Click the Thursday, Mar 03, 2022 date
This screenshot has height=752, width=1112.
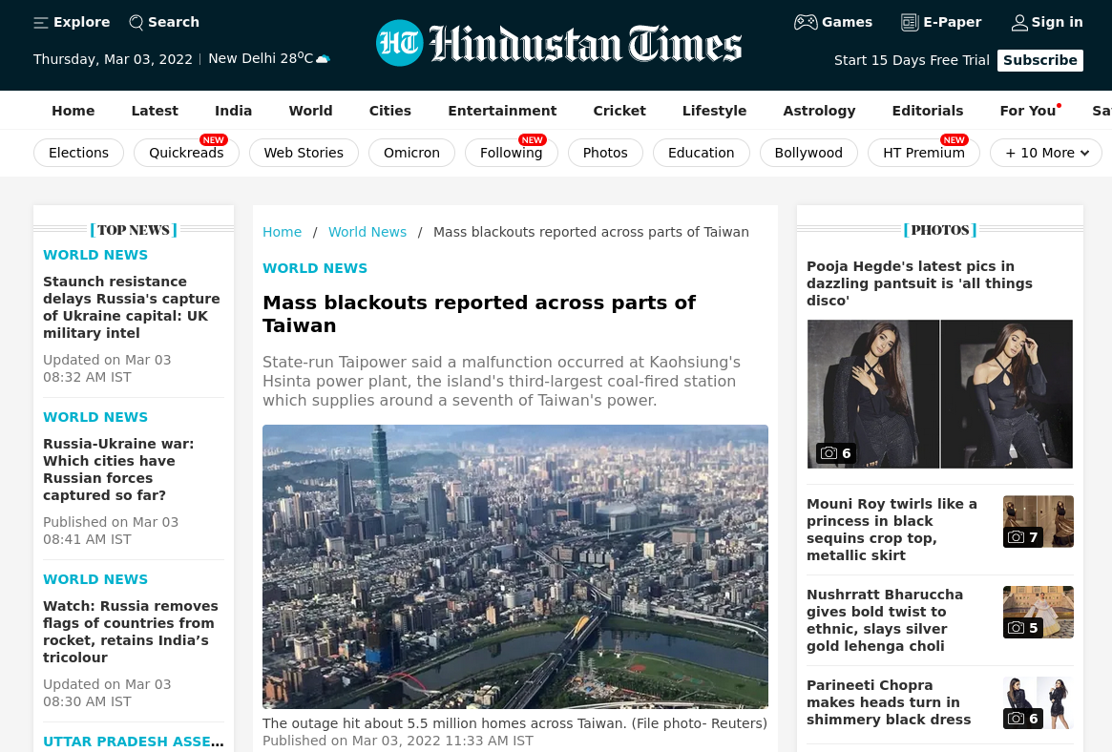113,59
